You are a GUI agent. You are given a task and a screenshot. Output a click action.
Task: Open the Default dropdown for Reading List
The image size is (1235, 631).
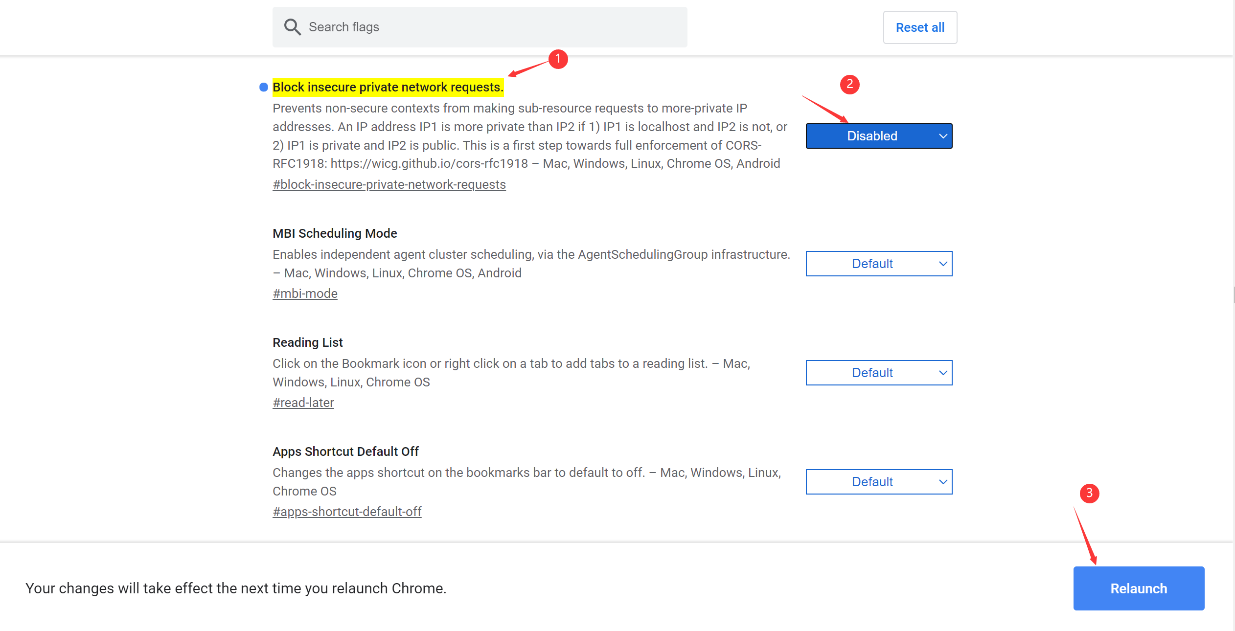tap(878, 372)
